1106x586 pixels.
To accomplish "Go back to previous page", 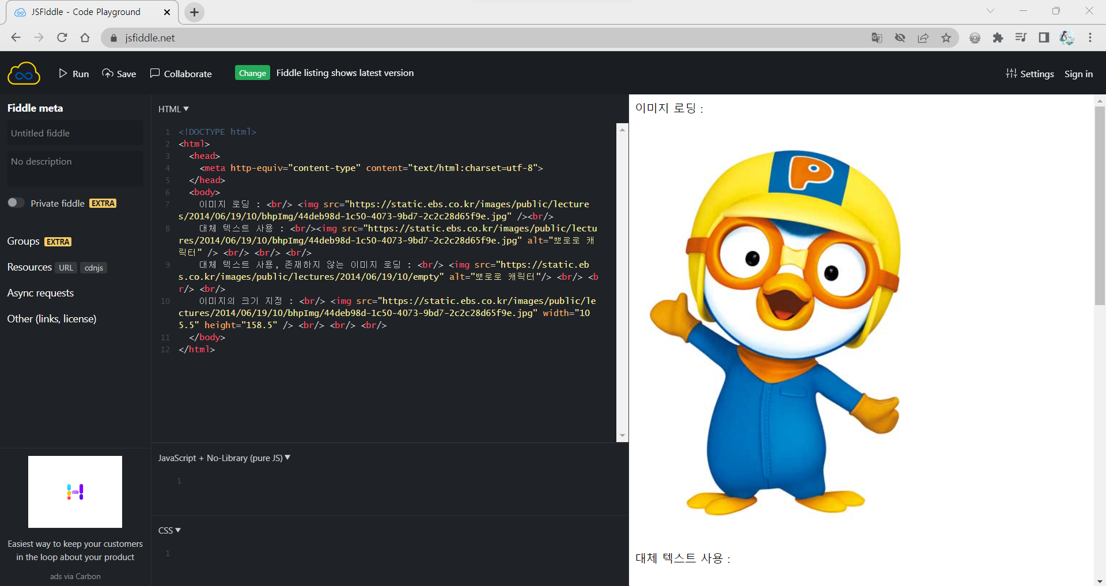I will point(16,37).
